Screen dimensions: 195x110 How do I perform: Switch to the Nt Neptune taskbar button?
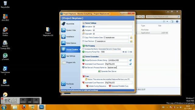pyautogui.click(x=41, y=107)
